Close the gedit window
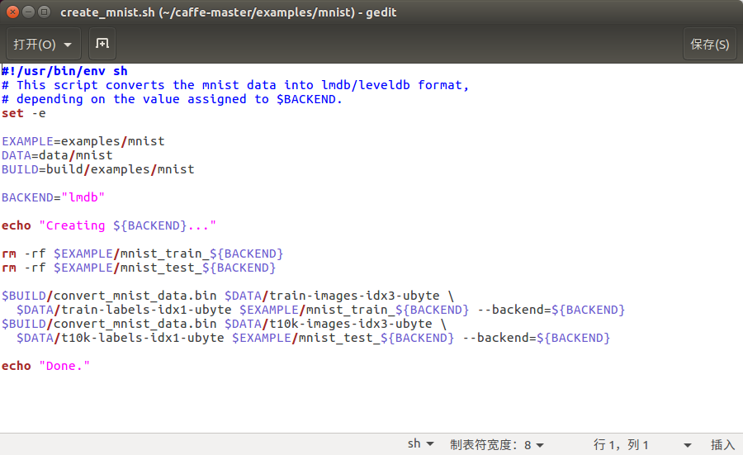Screen dimensions: 743x455 [12, 12]
